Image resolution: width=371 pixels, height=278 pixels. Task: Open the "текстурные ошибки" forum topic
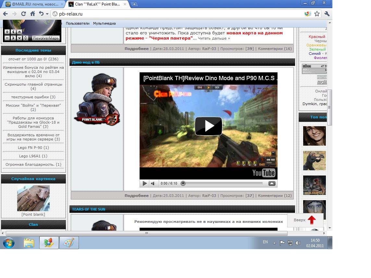point(33,97)
